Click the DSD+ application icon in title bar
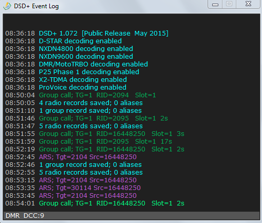Screen dimensions: 262x223 pos(7,6)
